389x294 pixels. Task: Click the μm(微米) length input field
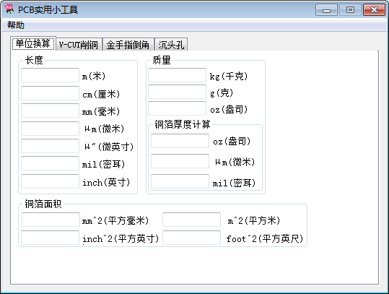click(50, 129)
